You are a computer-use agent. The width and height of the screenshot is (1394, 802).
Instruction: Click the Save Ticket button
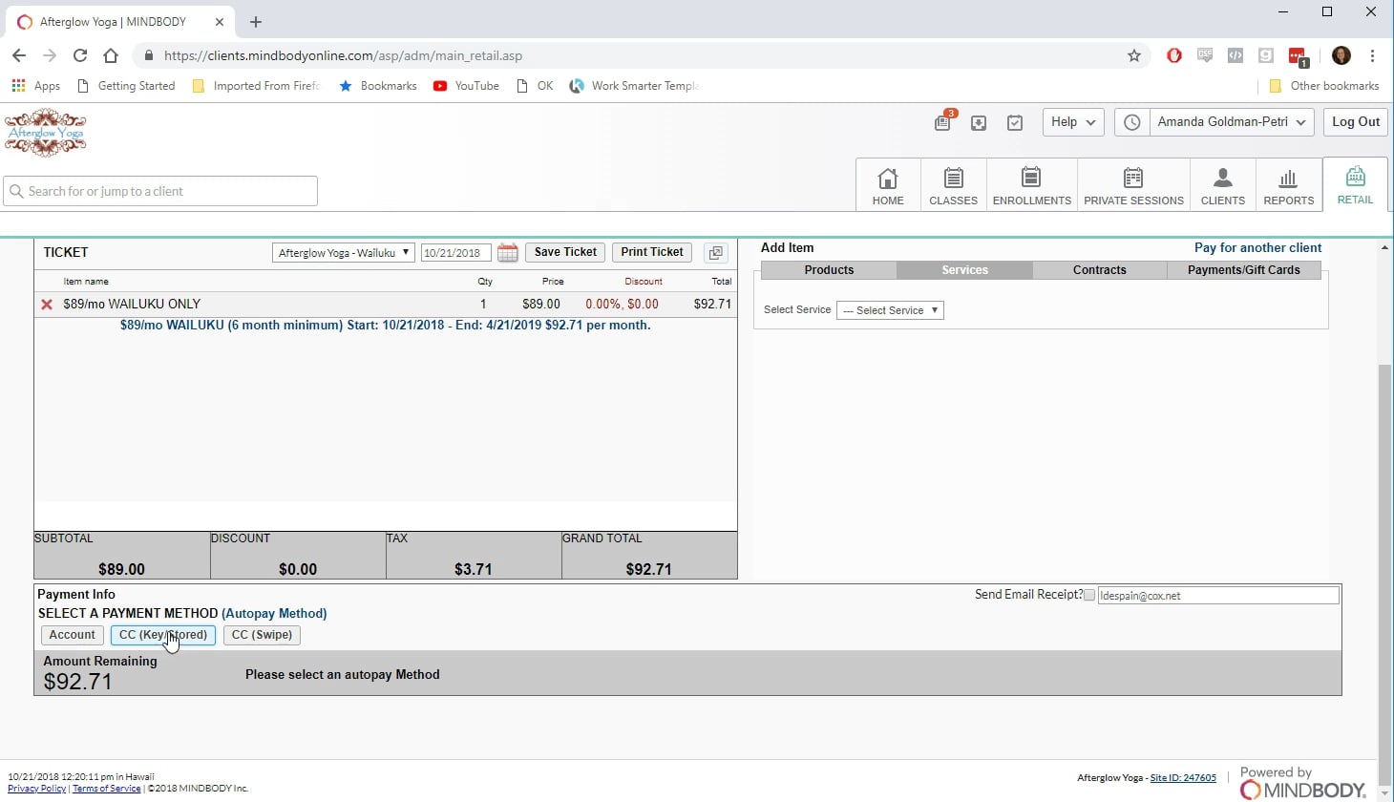click(565, 252)
